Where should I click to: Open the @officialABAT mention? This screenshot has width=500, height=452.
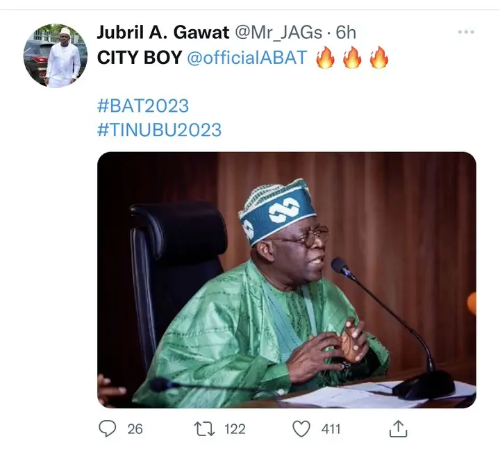tap(247, 58)
